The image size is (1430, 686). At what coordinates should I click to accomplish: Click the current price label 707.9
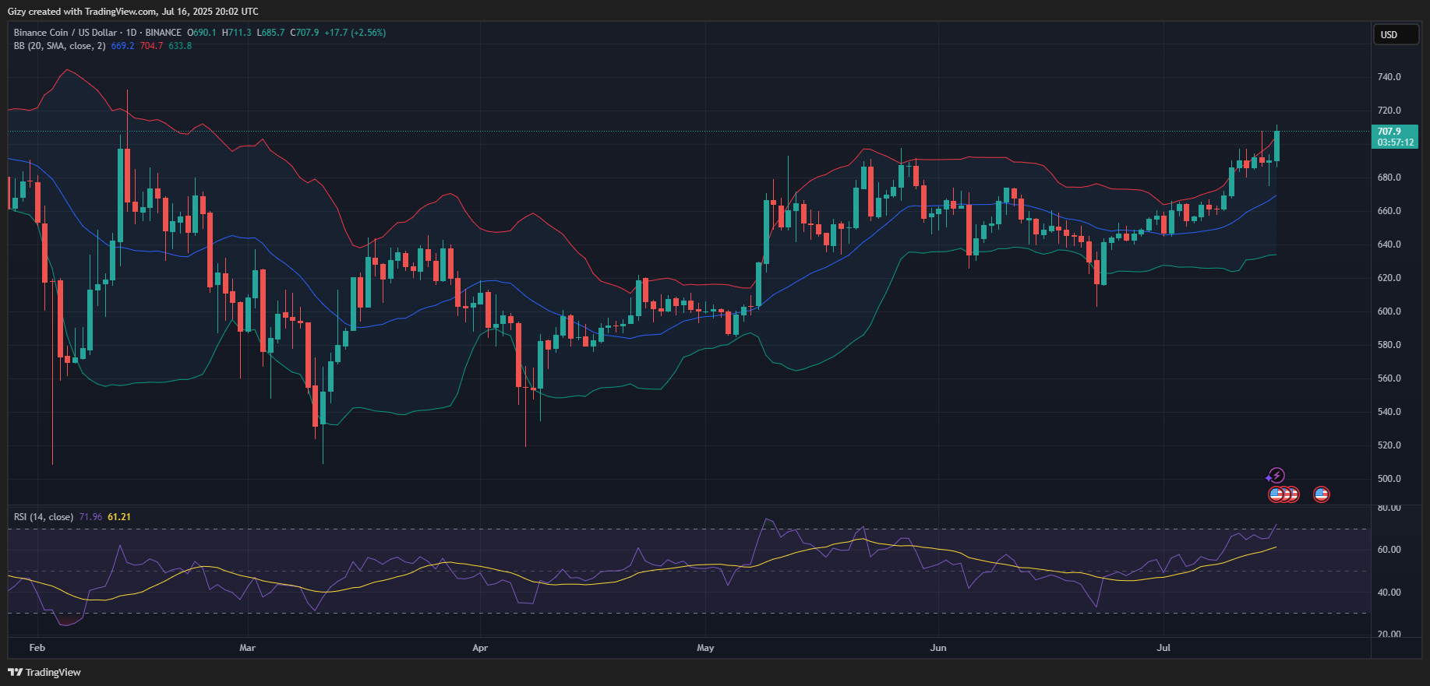pyautogui.click(x=1389, y=132)
